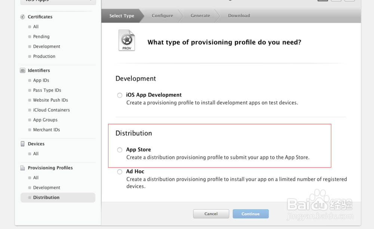Click the Cancel button
Image resolution: width=374 pixels, height=229 pixels.
pos(211,214)
